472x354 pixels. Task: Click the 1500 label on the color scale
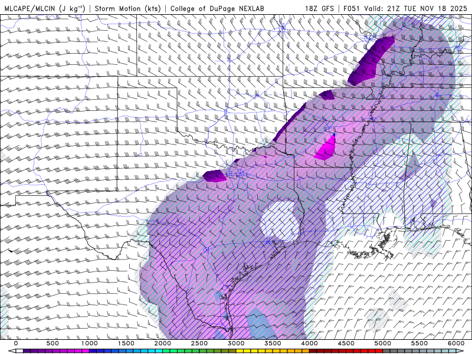pyautogui.click(x=126, y=343)
